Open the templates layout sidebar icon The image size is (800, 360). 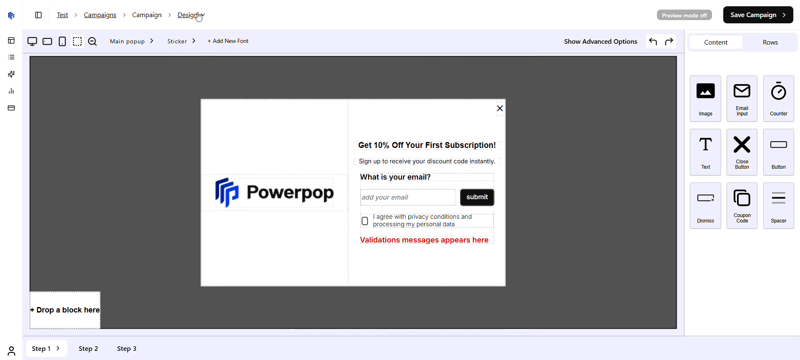(11, 40)
